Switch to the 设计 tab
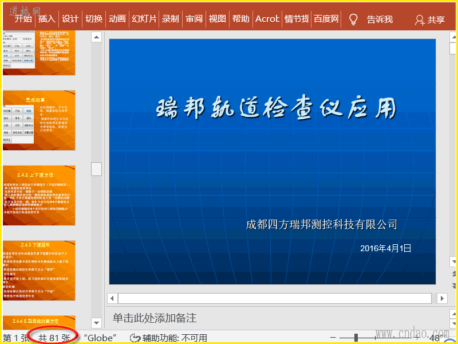 [x=70, y=19]
